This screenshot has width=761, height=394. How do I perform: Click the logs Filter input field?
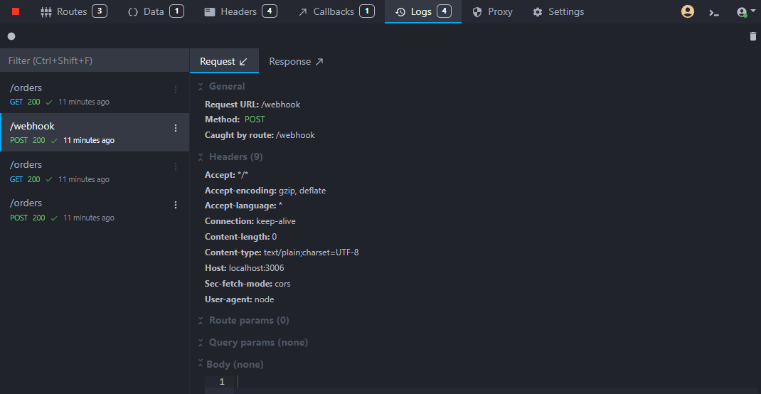95,61
